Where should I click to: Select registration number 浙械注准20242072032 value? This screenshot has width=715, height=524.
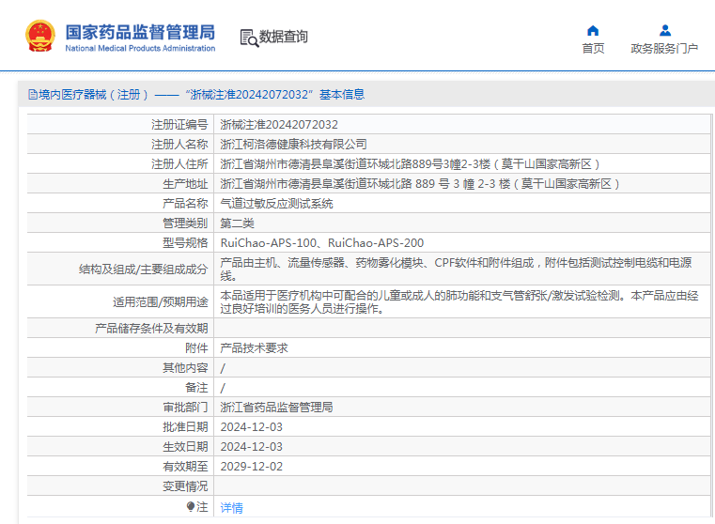279,124
